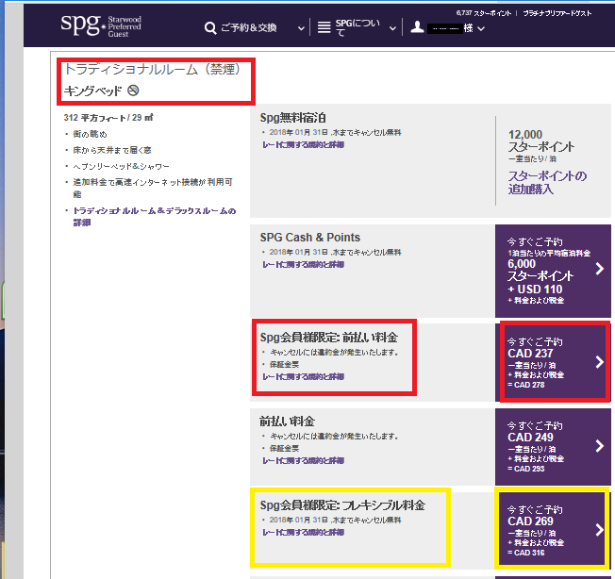Viewport: 615px width, 579px height.
Task: Click arrow chevron on the CAD 237 button
Action: [599, 362]
